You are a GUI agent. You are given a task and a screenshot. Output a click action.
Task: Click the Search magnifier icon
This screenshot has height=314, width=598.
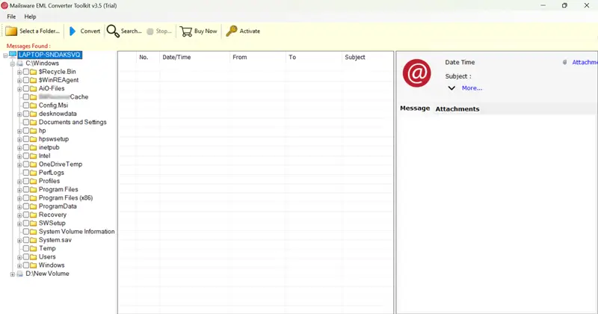(x=113, y=31)
